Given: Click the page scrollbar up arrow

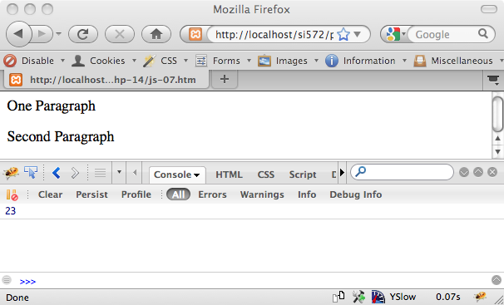Looking at the screenshot, I should [497, 139].
